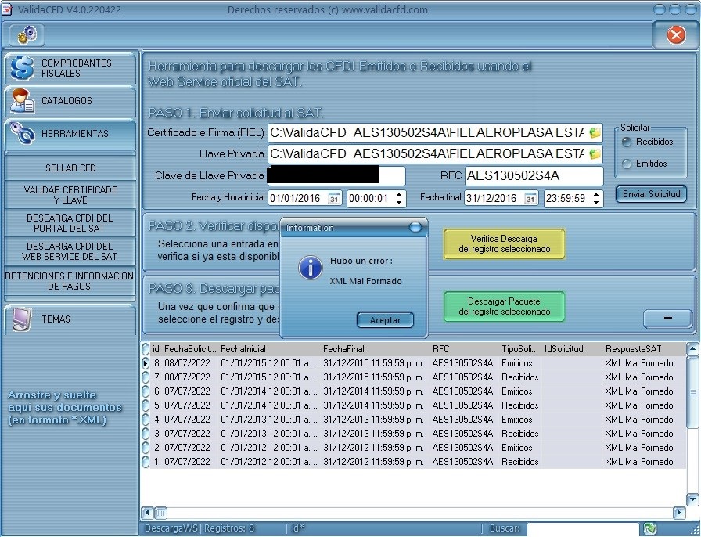Screen dimensions: 701x537
Task: Select row marker for record id 5
Action: [146, 405]
